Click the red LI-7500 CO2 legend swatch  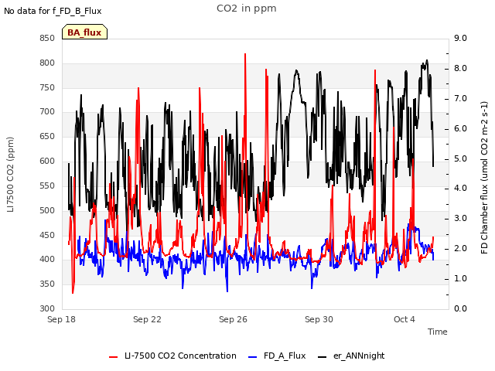(x=114, y=357)
